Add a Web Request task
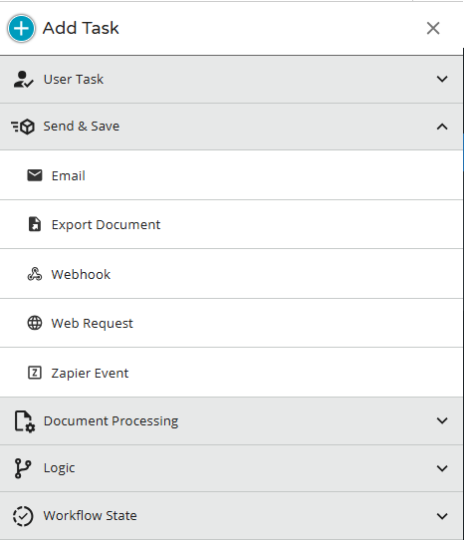 point(231,323)
